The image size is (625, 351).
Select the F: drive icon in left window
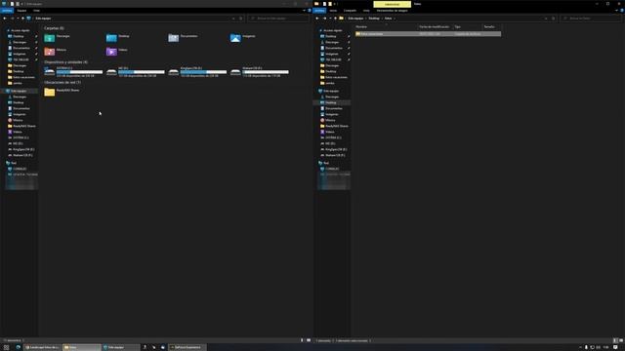tap(235, 72)
